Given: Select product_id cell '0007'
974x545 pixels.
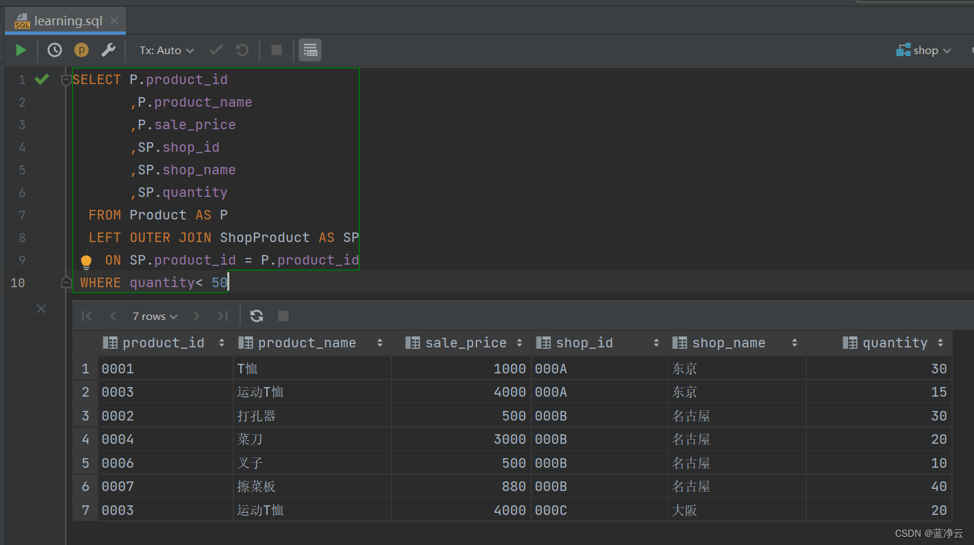Looking at the screenshot, I should [x=166, y=486].
